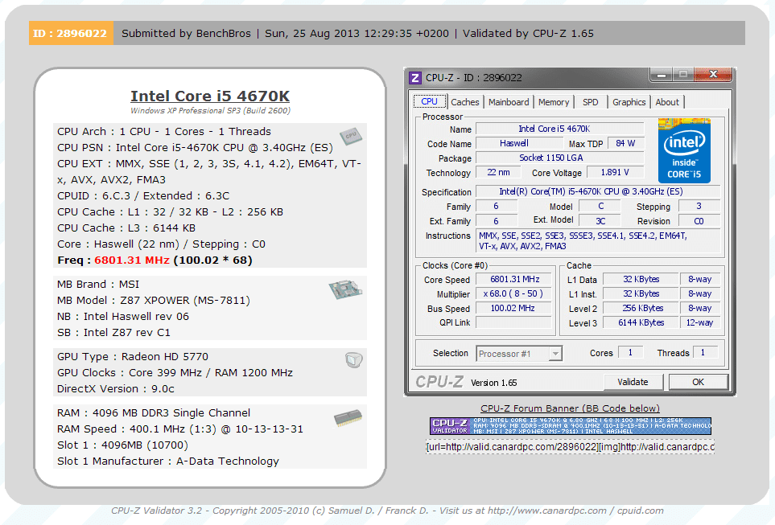This screenshot has height=525, width=775.
Task: Click the GPU icon beside GPU Type
Action: 353,360
